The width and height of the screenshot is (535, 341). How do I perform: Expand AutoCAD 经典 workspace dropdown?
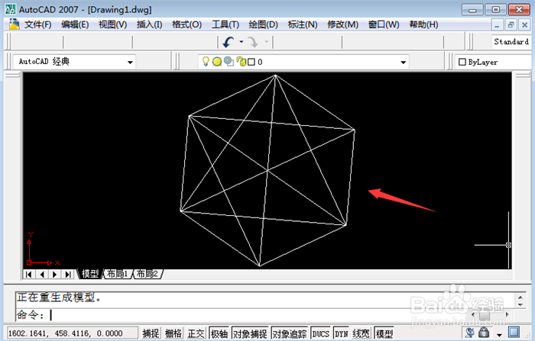130,62
